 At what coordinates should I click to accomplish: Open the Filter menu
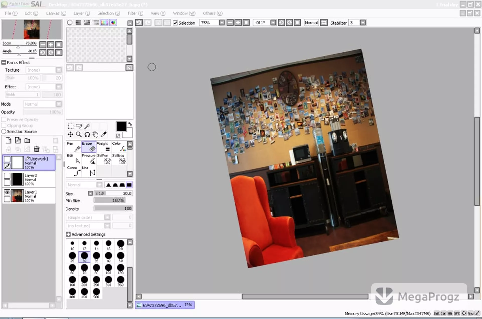point(135,13)
